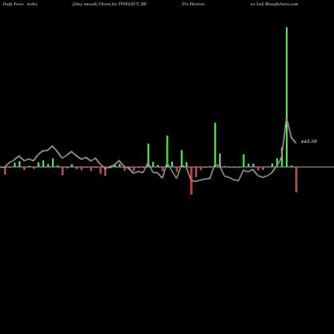
Task: Click the '(Tvs Electron' company name text
Action: (192, 4)
